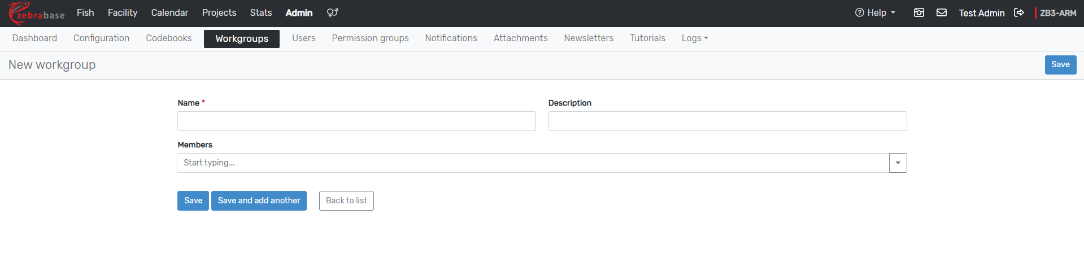Click the Back to list button
1084x266 pixels.
click(346, 200)
